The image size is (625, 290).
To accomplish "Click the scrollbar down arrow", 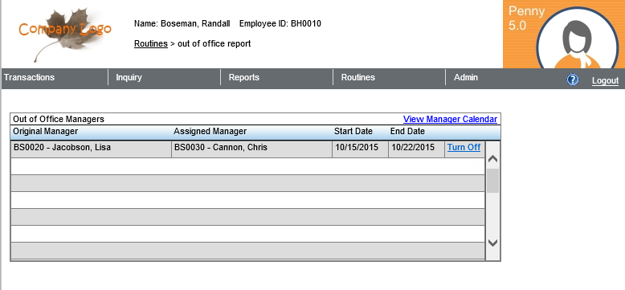I will 492,243.
